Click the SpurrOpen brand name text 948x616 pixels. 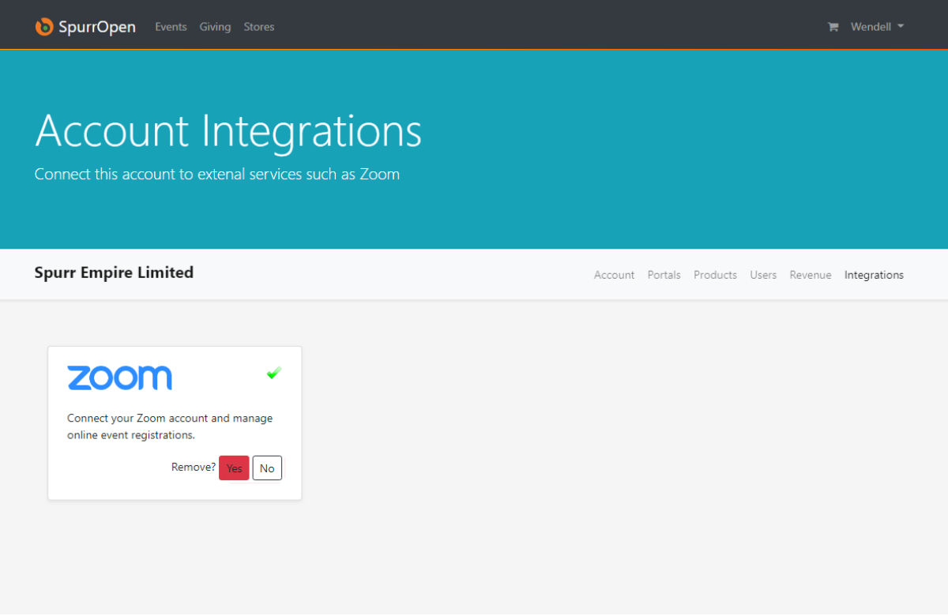tap(97, 27)
